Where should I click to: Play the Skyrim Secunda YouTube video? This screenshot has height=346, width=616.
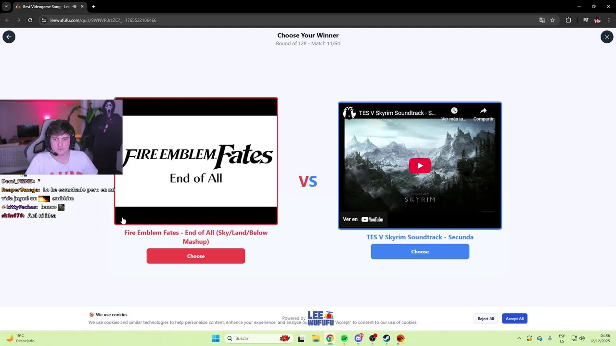tap(420, 166)
